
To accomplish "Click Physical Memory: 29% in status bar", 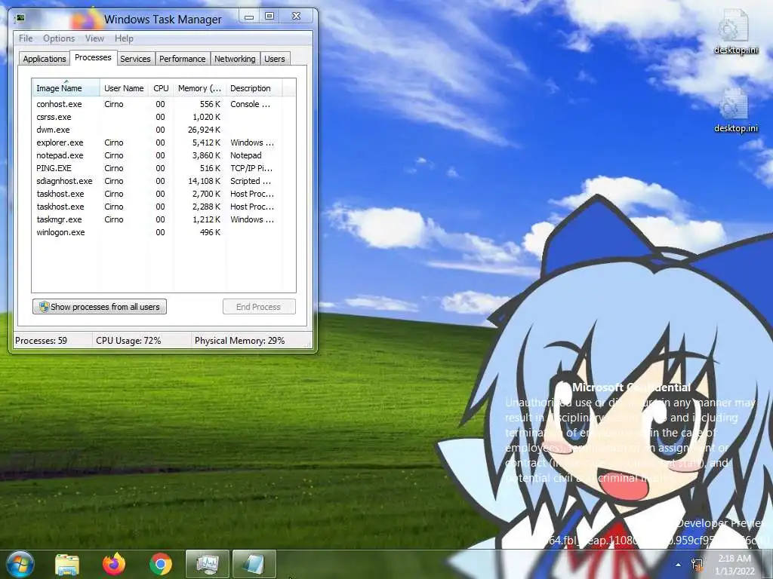I will pyautogui.click(x=239, y=341).
